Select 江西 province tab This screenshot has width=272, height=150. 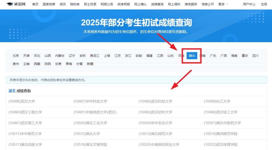160,56
